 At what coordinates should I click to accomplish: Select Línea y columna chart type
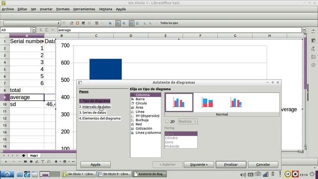(148, 133)
